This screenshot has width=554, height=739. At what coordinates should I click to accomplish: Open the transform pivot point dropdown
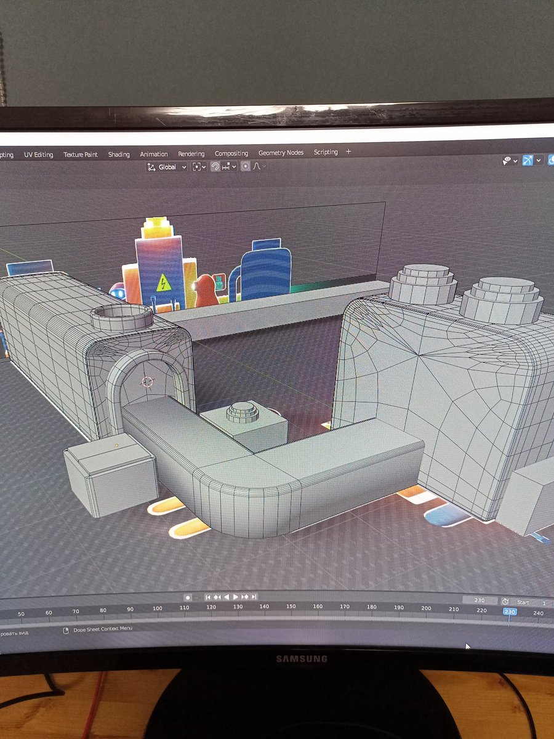[x=199, y=167]
